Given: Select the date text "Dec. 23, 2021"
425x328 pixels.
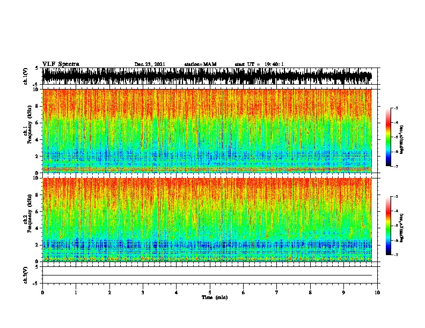Looking at the screenshot, I should 150,64.
